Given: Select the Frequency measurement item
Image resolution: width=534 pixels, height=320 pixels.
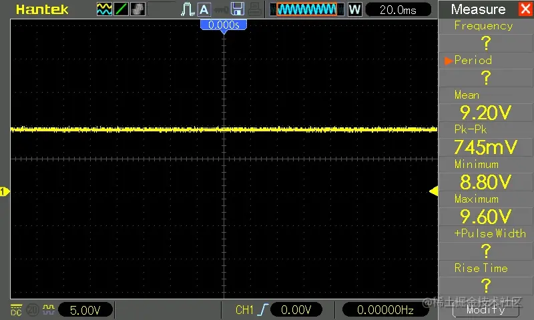Looking at the screenshot, I should point(483,25).
